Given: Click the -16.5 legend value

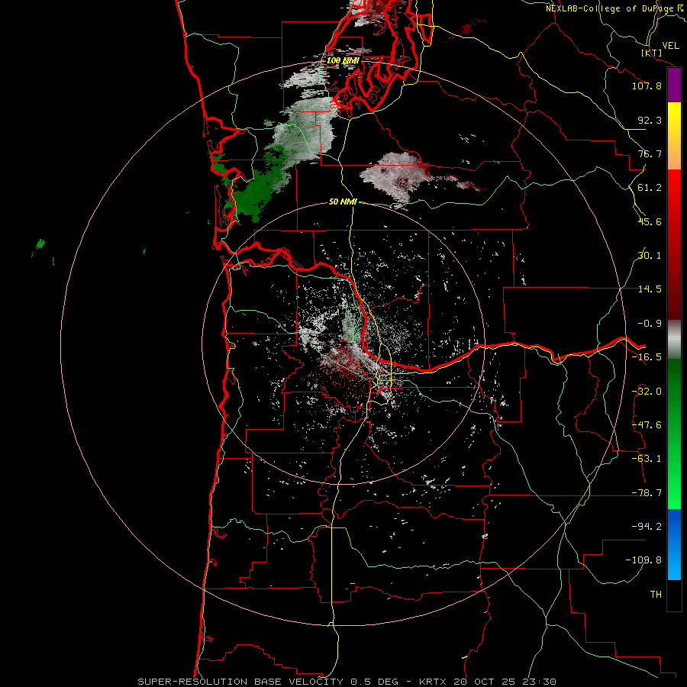Looking at the screenshot, I should (x=647, y=357).
